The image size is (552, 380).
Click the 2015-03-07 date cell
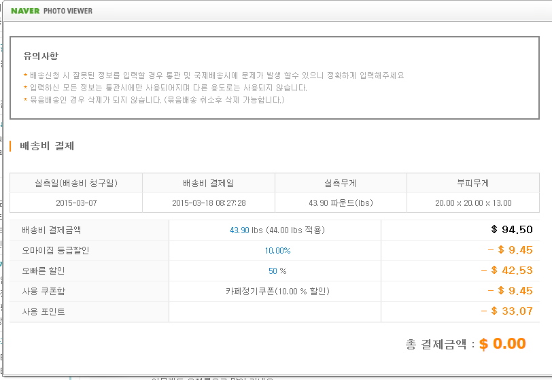point(75,203)
